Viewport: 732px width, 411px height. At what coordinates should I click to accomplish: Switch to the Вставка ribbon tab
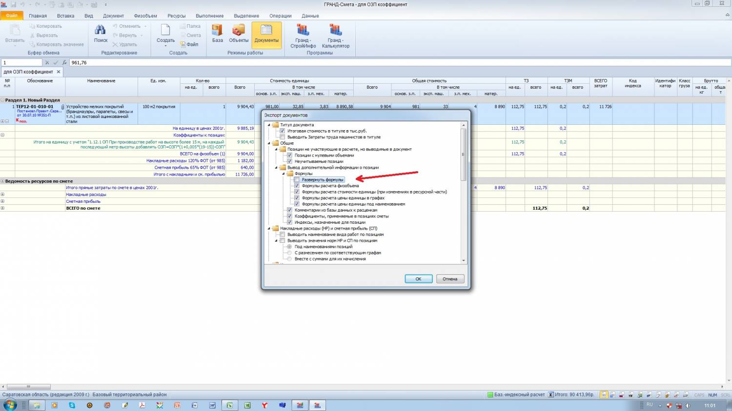point(66,16)
